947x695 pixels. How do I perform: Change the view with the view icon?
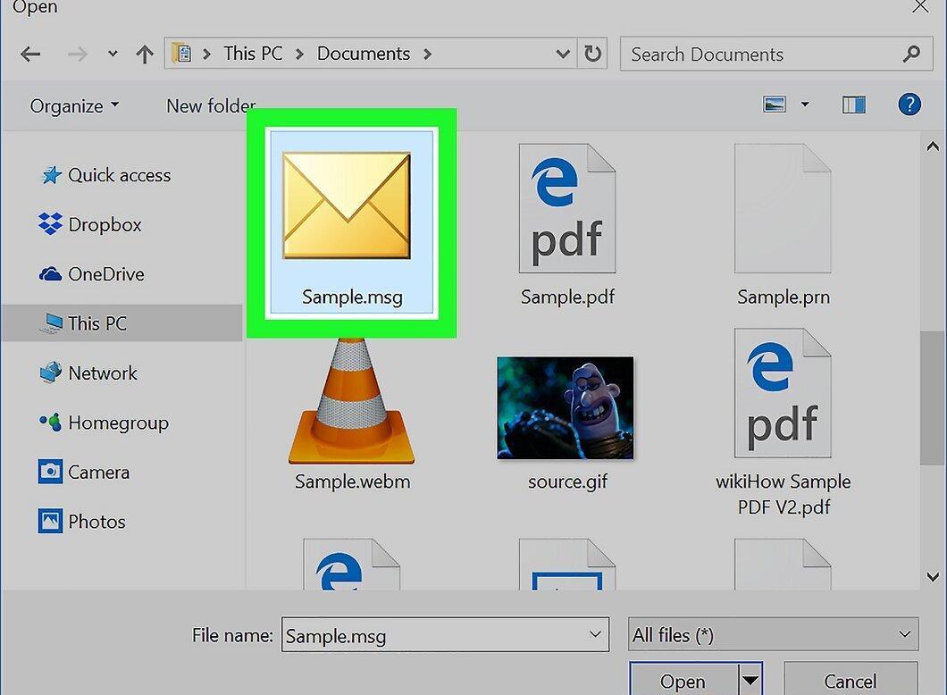pos(775,105)
